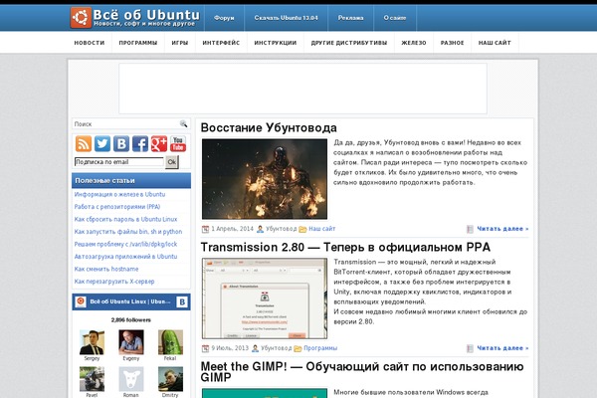Open the Google Plus social icon
This screenshot has width=597, height=398.
(159, 143)
